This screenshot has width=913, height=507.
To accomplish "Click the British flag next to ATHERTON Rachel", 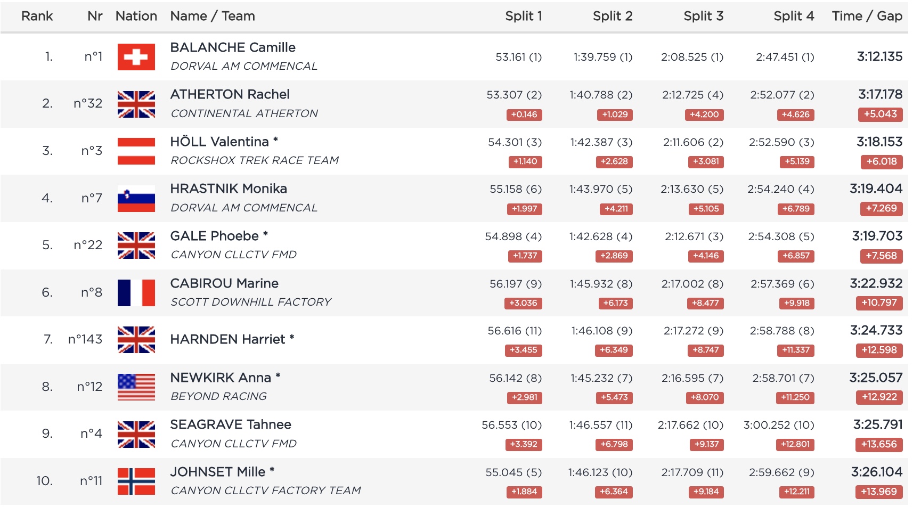I will pyautogui.click(x=136, y=104).
